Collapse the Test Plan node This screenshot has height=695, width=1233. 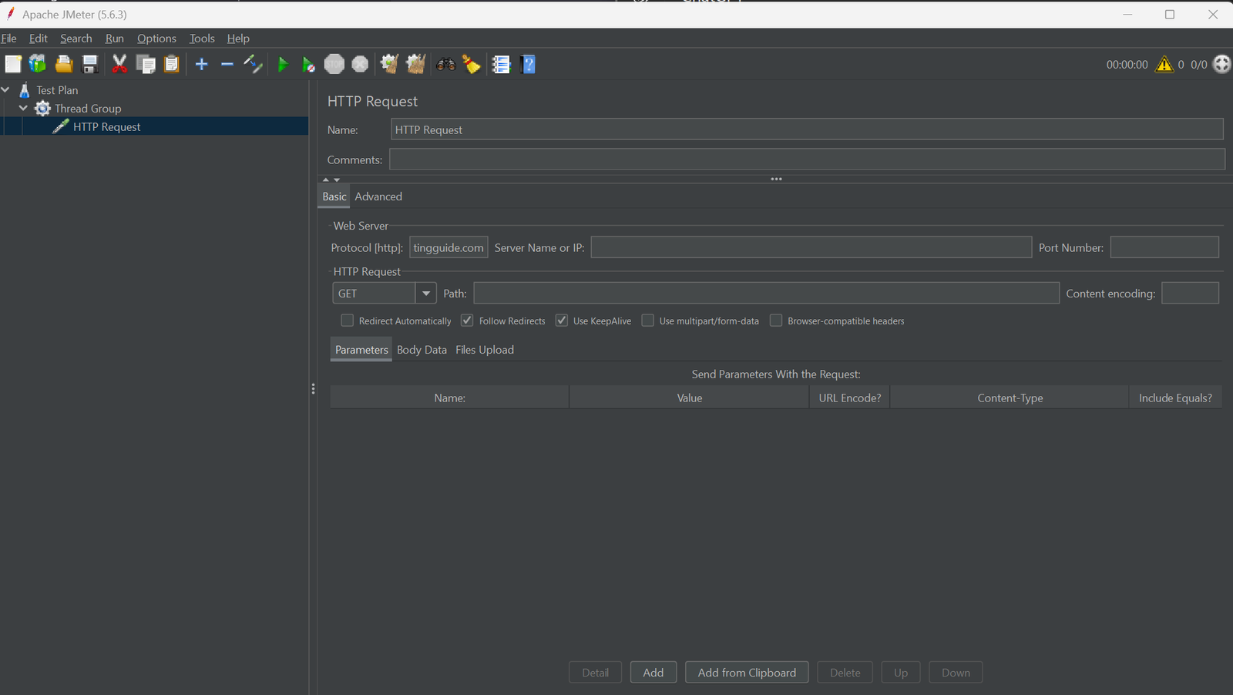coord(5,89)
